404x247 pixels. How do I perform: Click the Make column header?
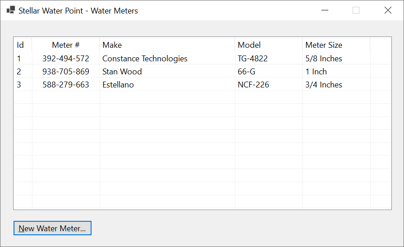click(x=167, y=45)
